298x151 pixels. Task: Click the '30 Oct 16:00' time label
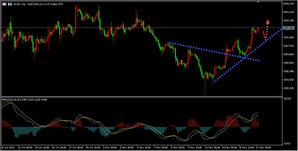92,147
